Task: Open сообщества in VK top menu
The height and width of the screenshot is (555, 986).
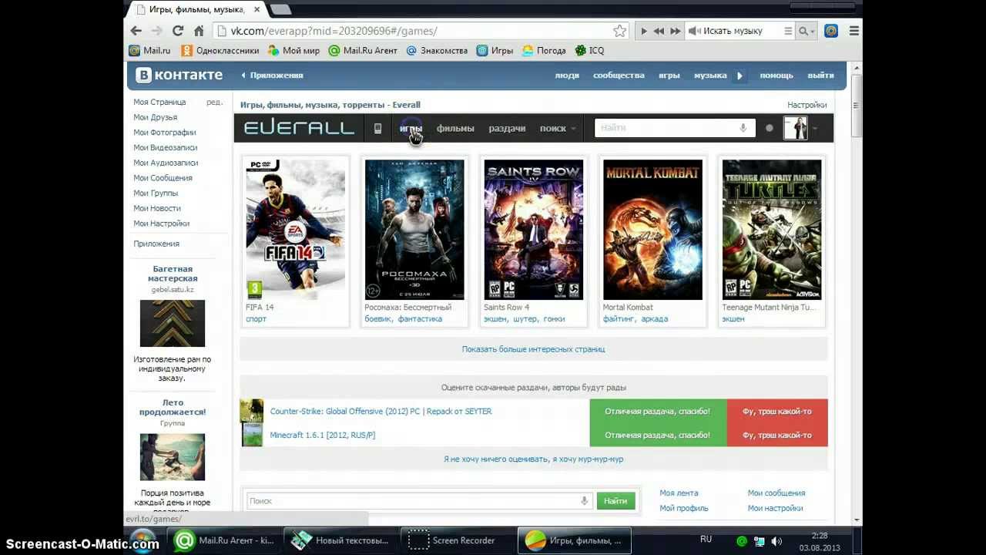Action: tap(619, 76)
